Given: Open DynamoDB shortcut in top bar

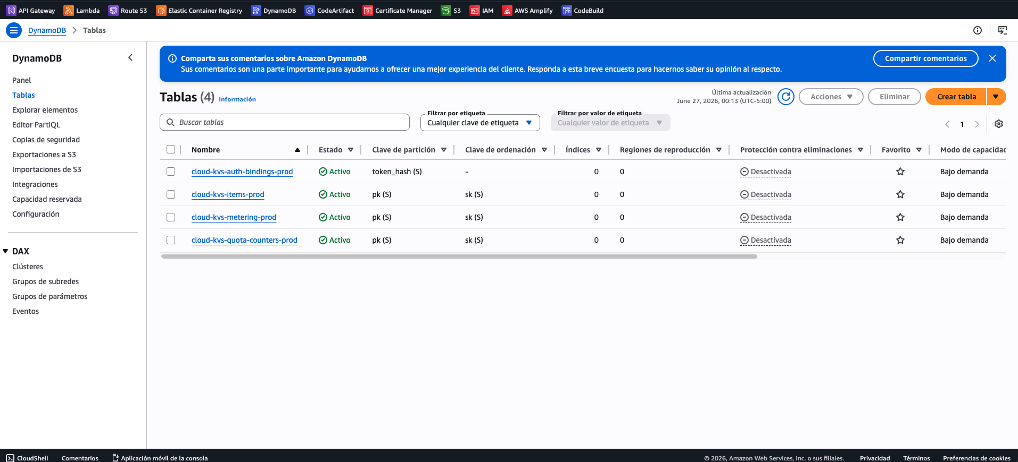Looking at the screenshot, I should 274,11.
